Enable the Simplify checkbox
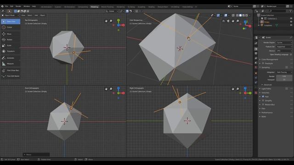The height and width of the screenshot is (165, 294). [x=263, y=101]
